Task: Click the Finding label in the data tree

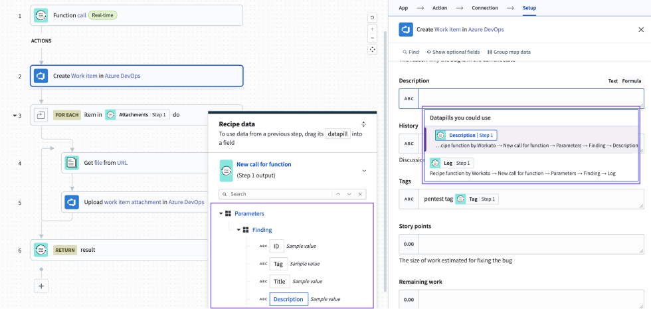Action: click(x=262, y=230)
